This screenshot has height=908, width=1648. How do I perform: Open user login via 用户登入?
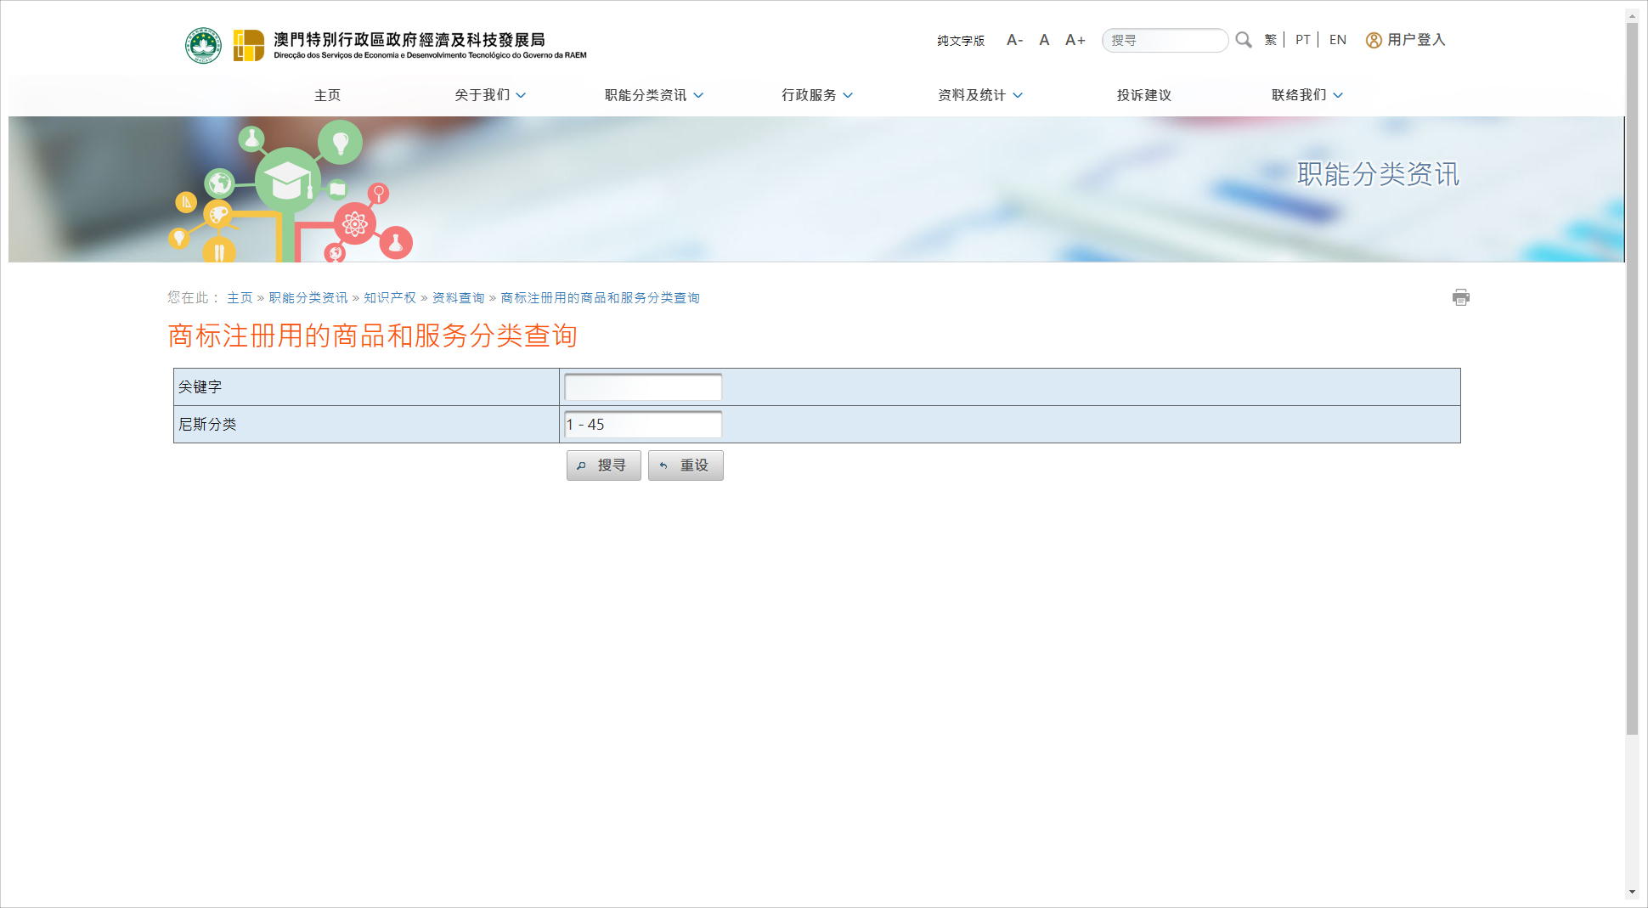(1405, 40)
